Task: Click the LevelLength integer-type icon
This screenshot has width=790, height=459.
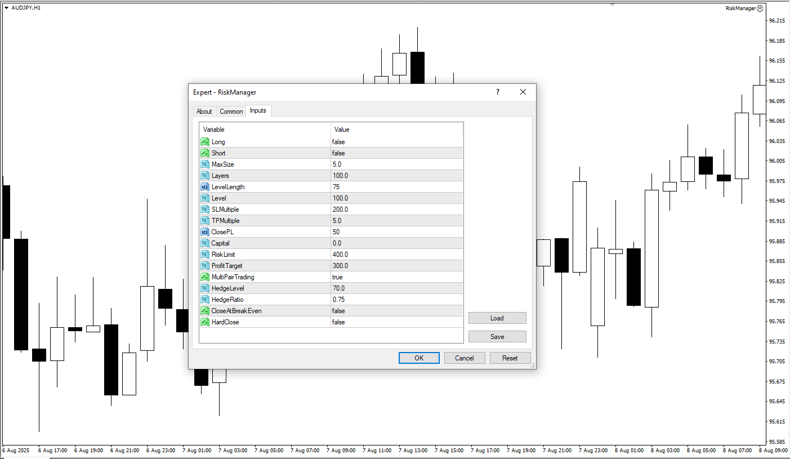Action: pyautogui.click(x=205, y=187)
